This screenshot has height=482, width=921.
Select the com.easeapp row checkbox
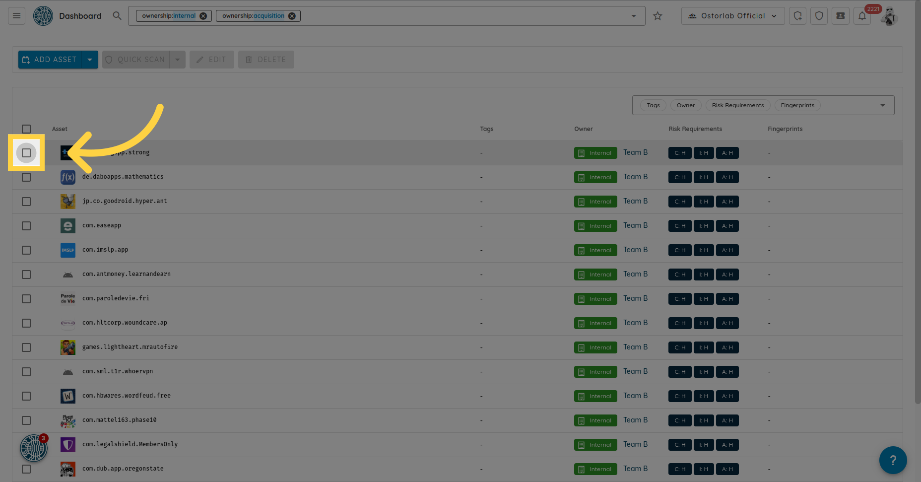tap(26, 226)
